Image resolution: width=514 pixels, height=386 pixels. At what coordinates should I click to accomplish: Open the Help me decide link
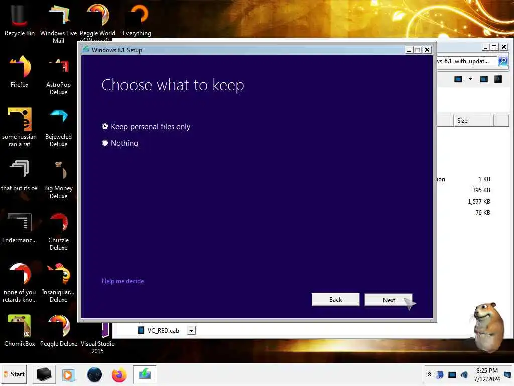pos(122,281)
